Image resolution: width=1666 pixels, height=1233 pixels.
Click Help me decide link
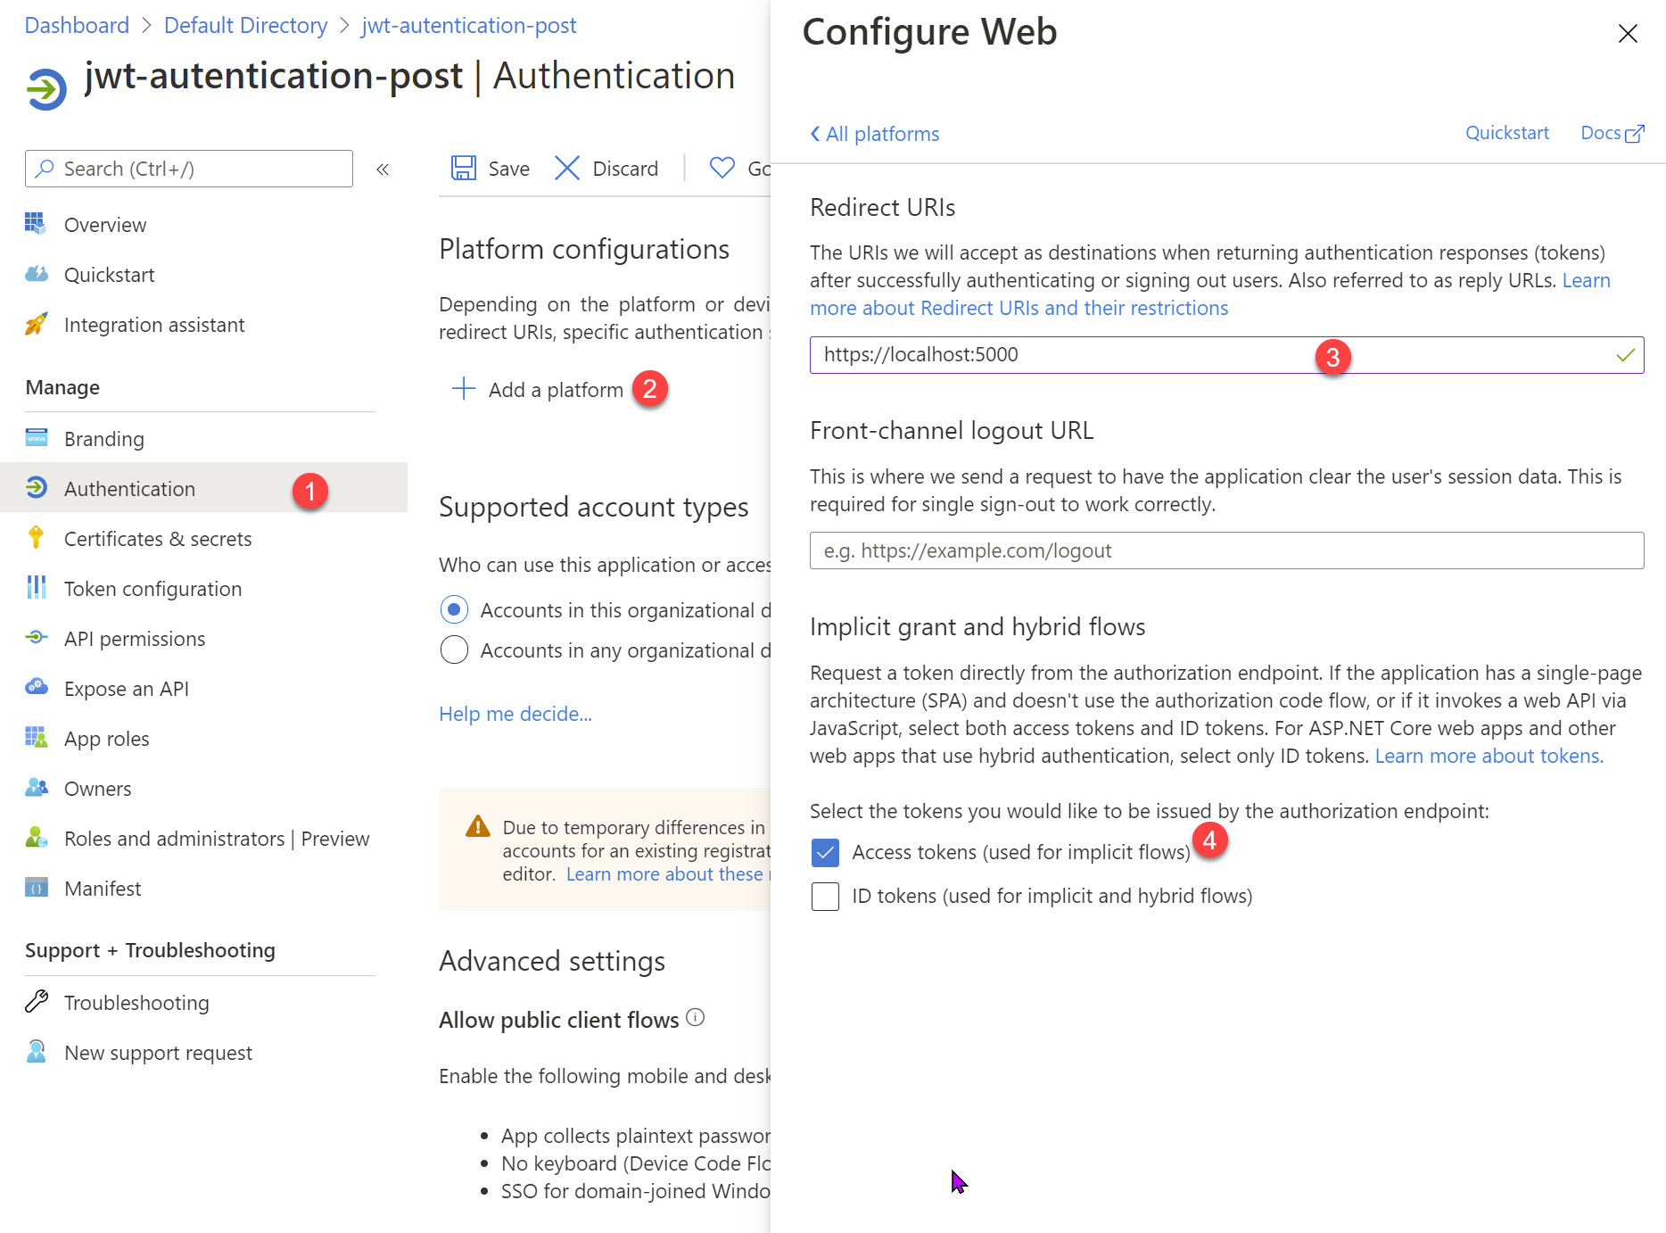[515, 714]
